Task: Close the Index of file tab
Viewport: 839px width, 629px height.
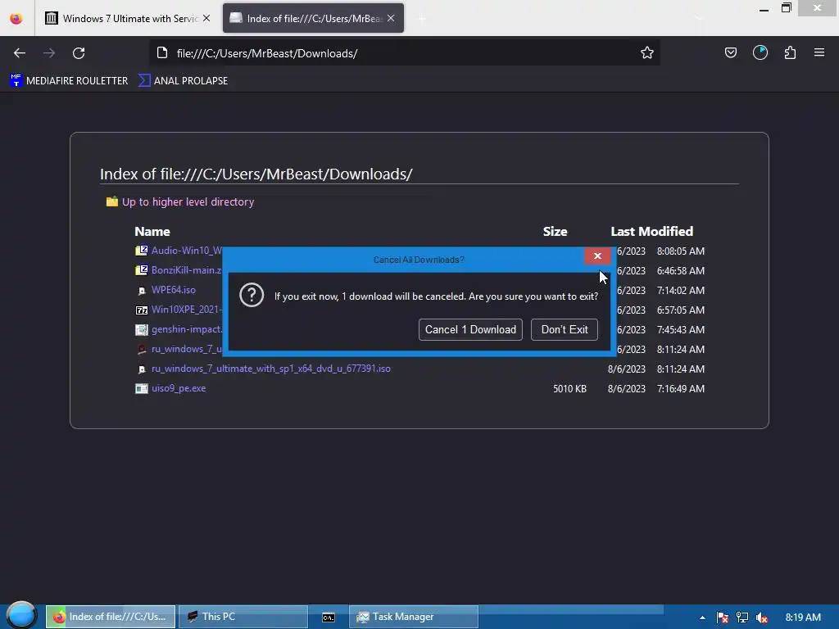Action: (391, 18)
